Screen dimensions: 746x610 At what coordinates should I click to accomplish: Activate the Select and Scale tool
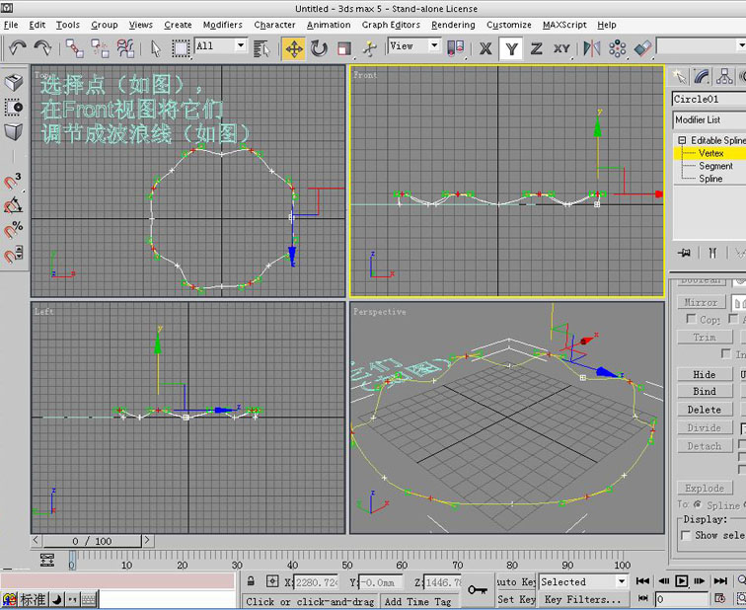tap(344, 48)
